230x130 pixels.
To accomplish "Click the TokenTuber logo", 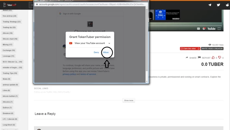I will coord(10,5).
